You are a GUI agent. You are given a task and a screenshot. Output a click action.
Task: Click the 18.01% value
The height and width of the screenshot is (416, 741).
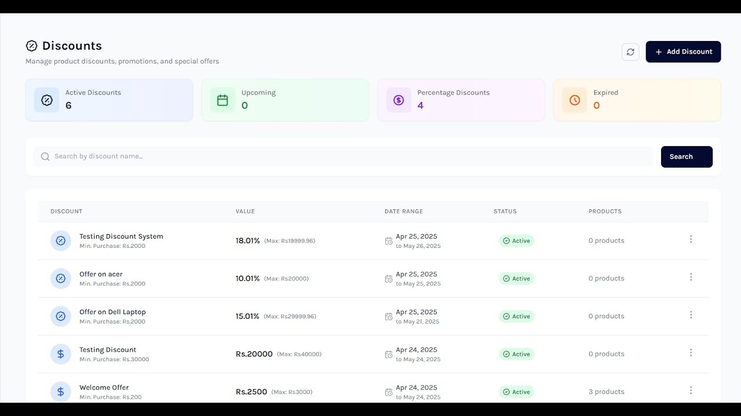click(248, 241)
